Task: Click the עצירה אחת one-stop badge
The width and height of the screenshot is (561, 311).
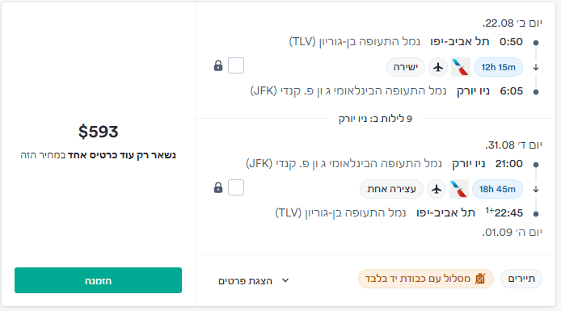Action: [x=391, y=189]
